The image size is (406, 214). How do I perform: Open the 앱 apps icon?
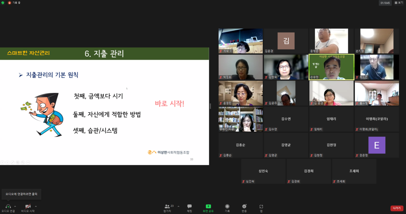[x=261, y=206]
